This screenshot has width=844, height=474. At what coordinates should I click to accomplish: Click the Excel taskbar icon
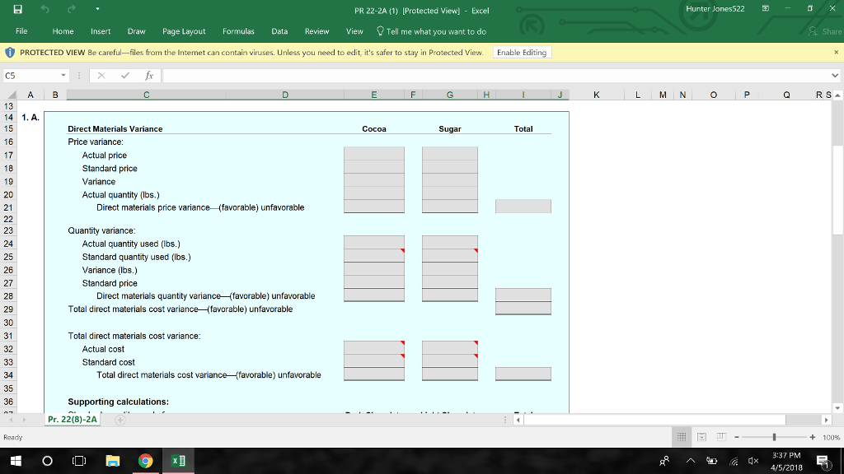tap(178, 461)
